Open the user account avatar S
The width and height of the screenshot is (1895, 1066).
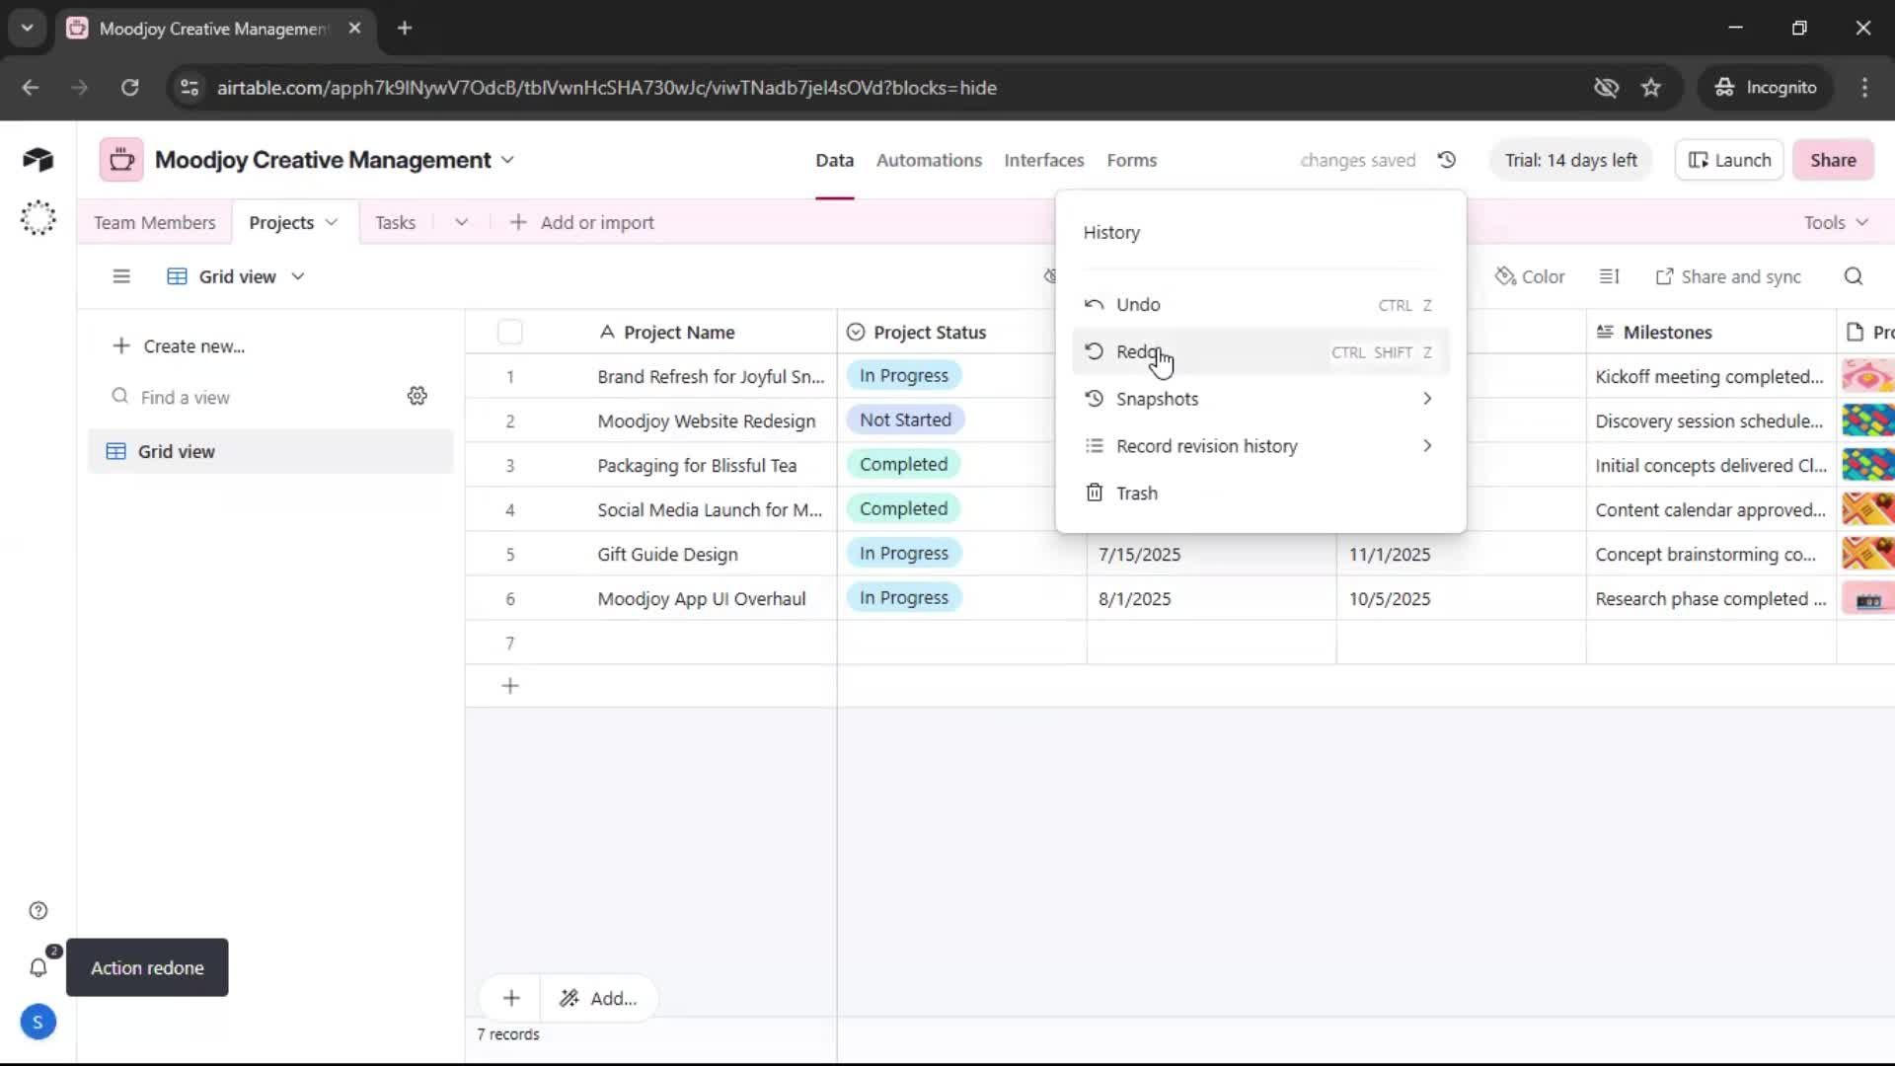[38, 1023]
